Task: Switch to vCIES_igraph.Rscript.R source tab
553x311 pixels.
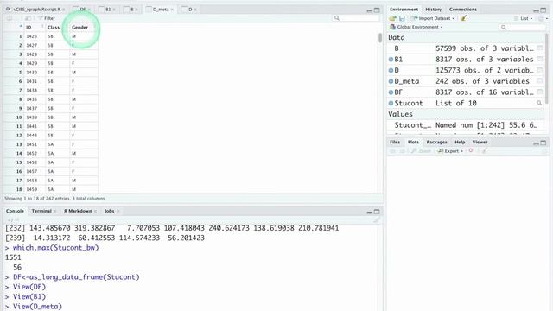Action: click(x=36, y=10)
